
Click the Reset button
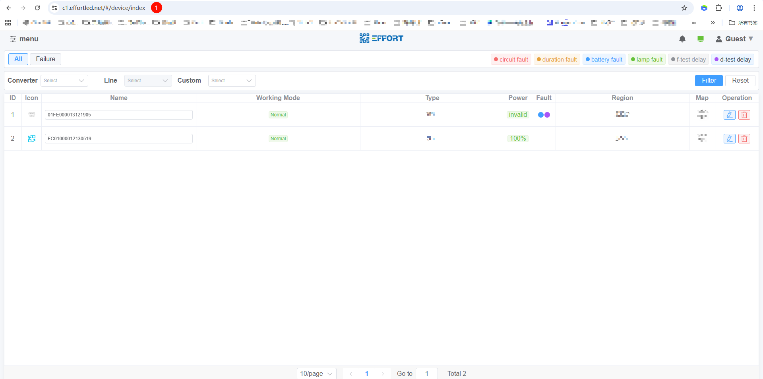click(740, 81)
